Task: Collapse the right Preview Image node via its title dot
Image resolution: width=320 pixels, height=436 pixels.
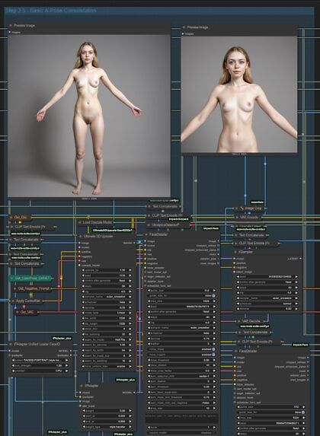Action: click(184, 27)
